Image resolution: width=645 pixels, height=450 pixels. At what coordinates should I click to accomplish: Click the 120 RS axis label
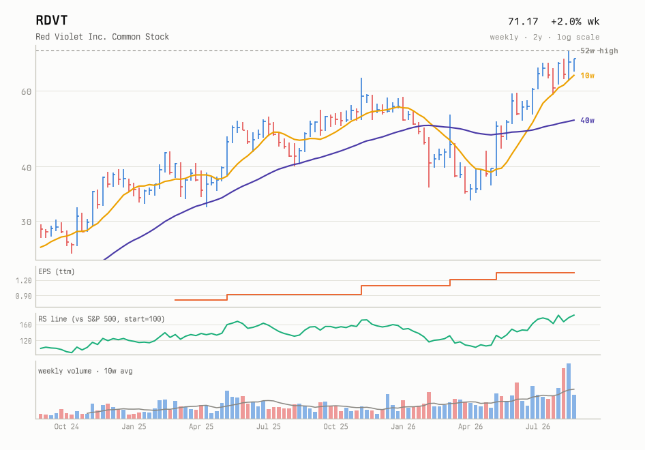click(x=25, y=341)
